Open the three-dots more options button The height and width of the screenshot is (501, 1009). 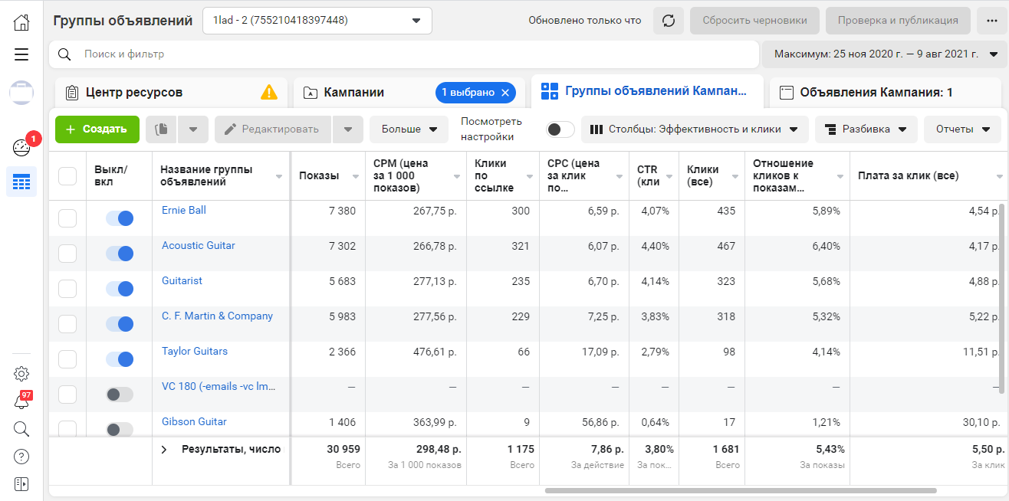point(992,21)
